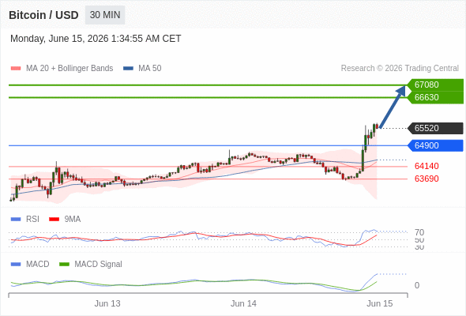This screenshot has height=316, width=466.
Task: Click the blue MACD legend swatch
Action: click(x=16, y=265)
